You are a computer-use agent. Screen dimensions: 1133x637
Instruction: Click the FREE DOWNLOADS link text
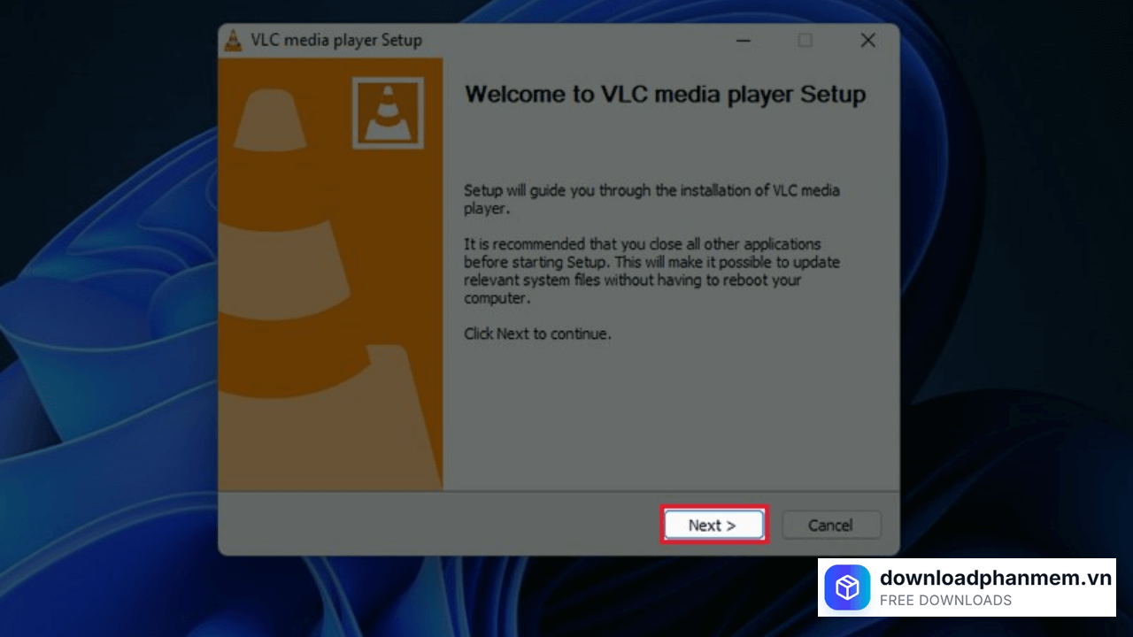click(945, 600)
